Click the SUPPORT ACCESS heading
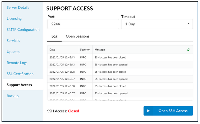 69,8
